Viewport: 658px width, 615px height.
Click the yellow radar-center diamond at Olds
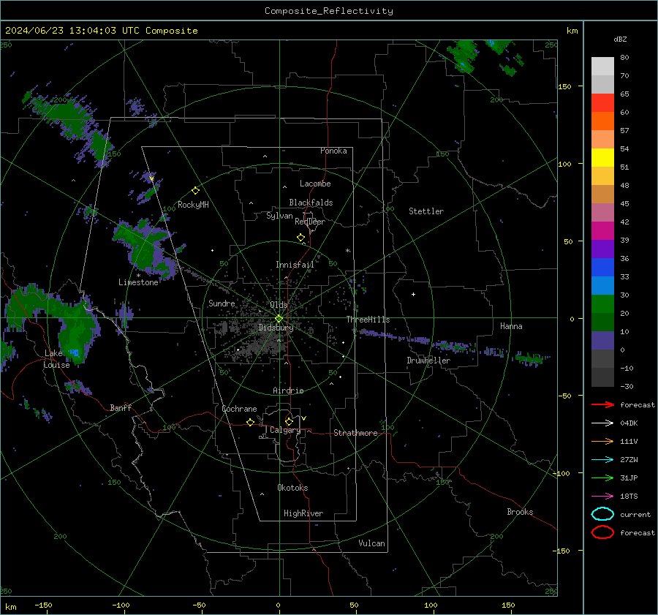tap(279, 319)
